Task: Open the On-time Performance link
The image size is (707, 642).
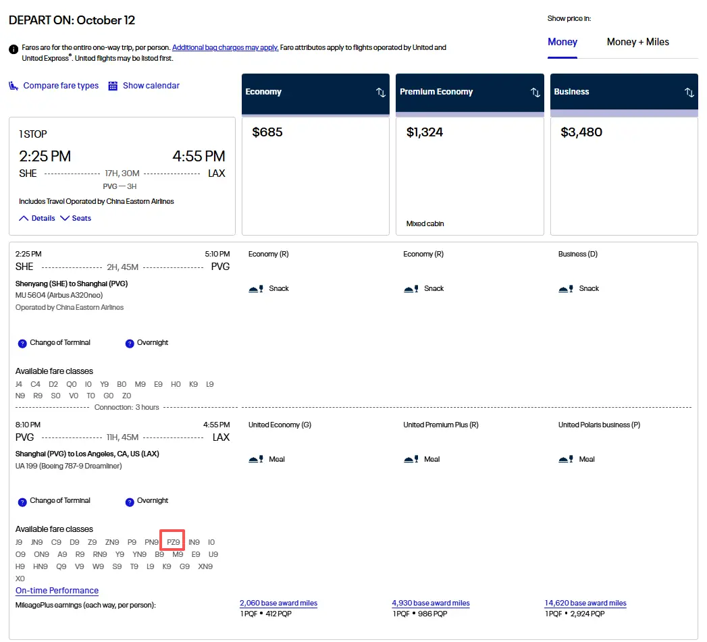Action: tap(57, 591)
